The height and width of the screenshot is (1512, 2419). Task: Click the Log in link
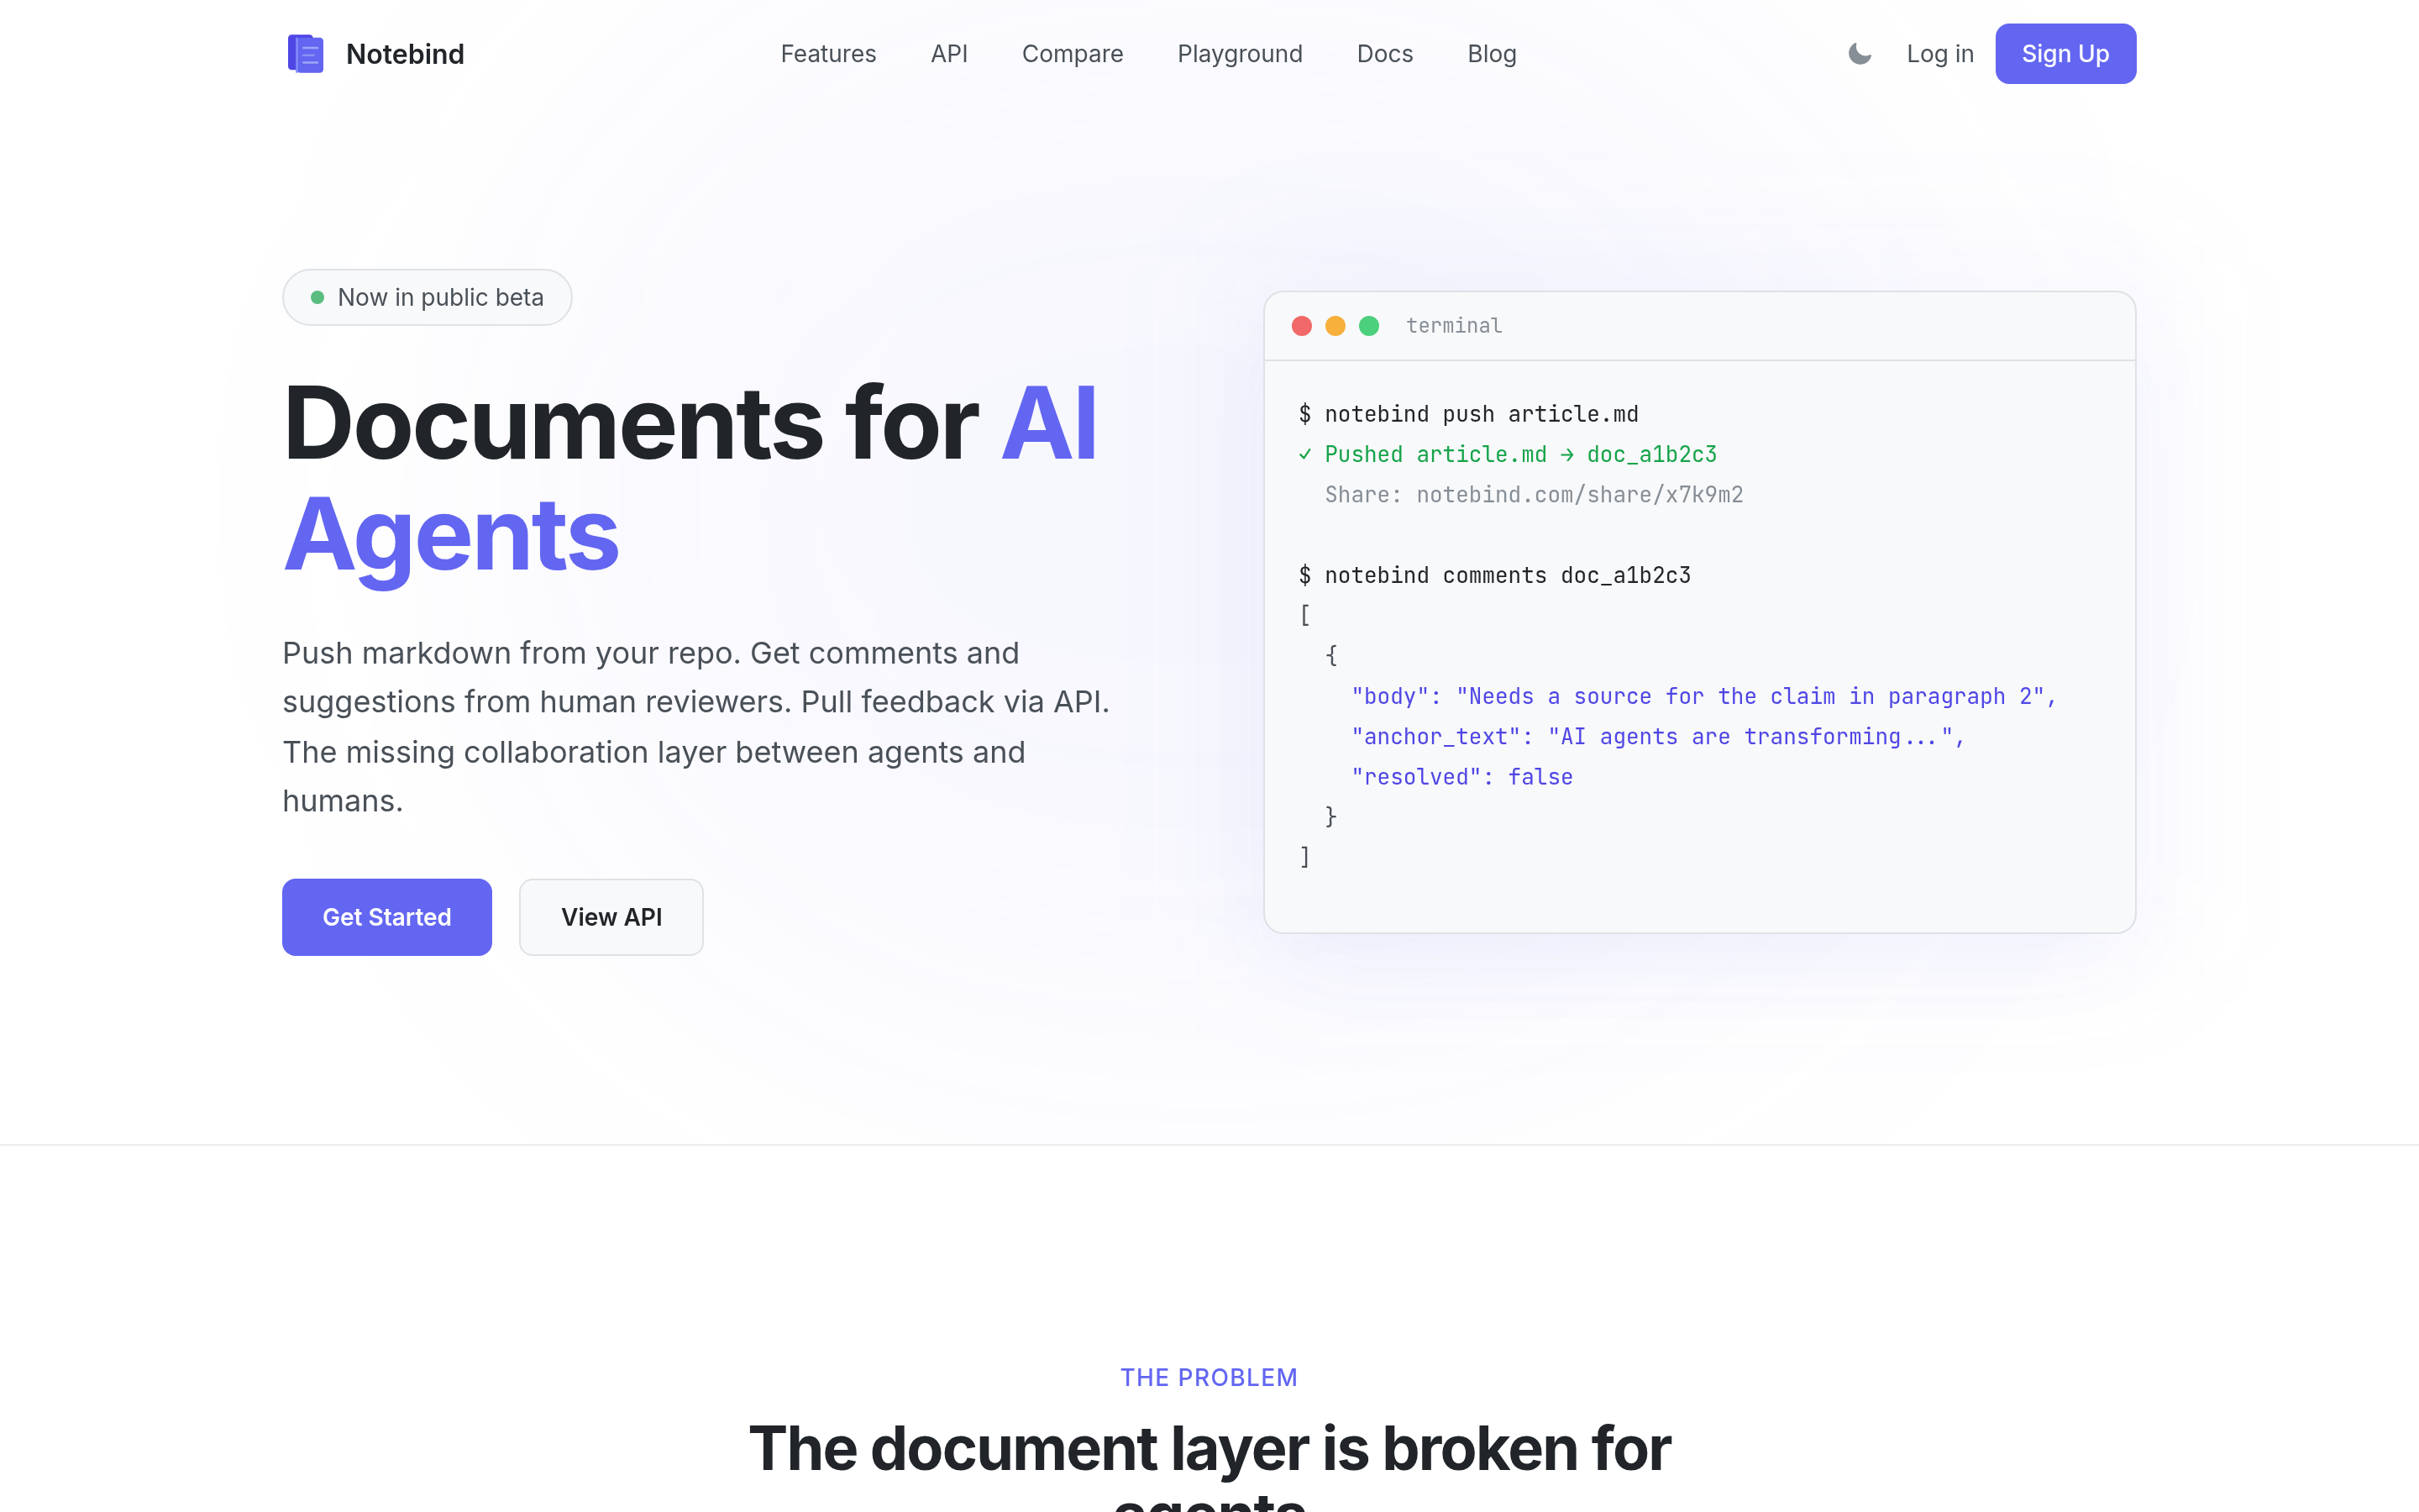(x=1939, y=54)
